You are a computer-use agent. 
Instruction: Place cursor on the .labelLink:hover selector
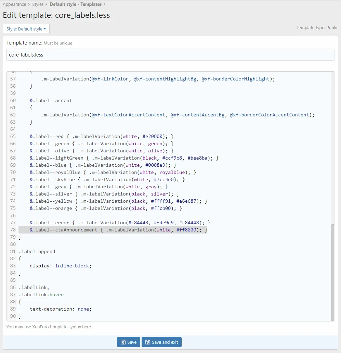(x=41, y=295)
